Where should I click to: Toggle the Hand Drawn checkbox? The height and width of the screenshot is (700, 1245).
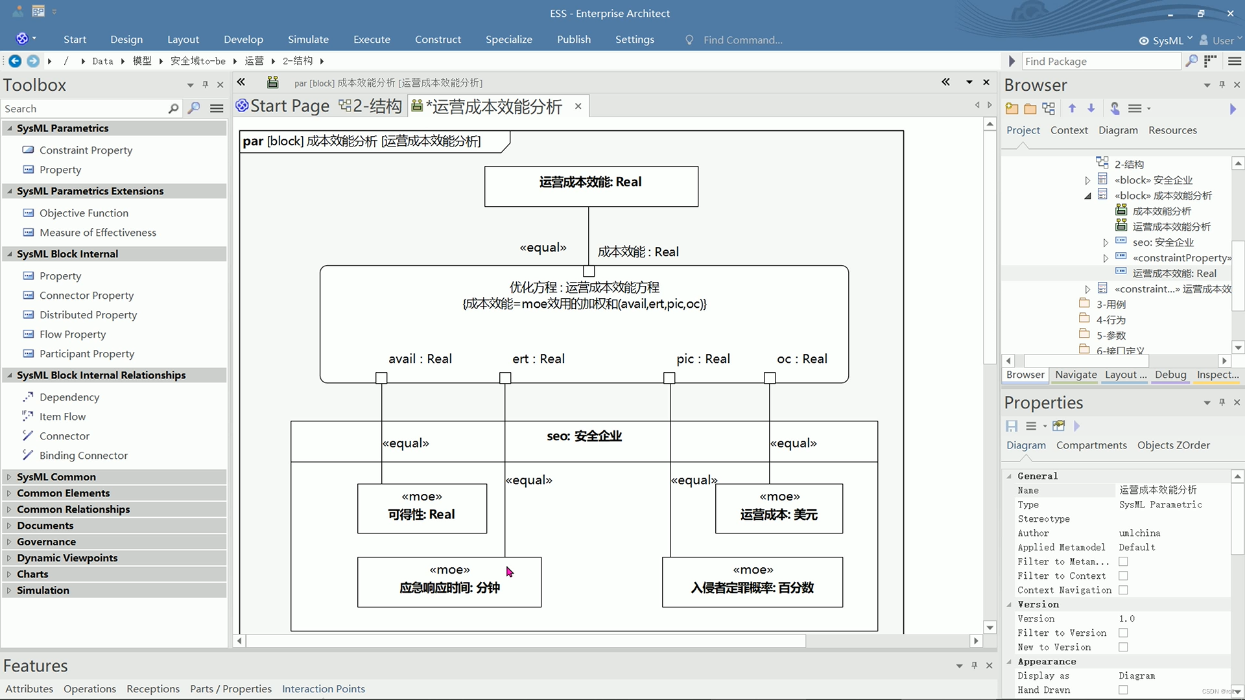(x=1123, y=690)
